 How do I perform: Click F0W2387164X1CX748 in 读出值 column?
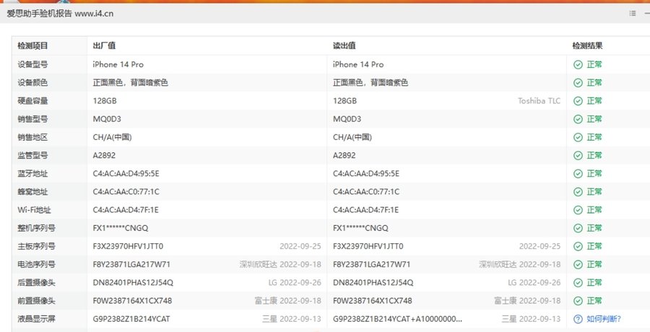click(x=373, y=300)
